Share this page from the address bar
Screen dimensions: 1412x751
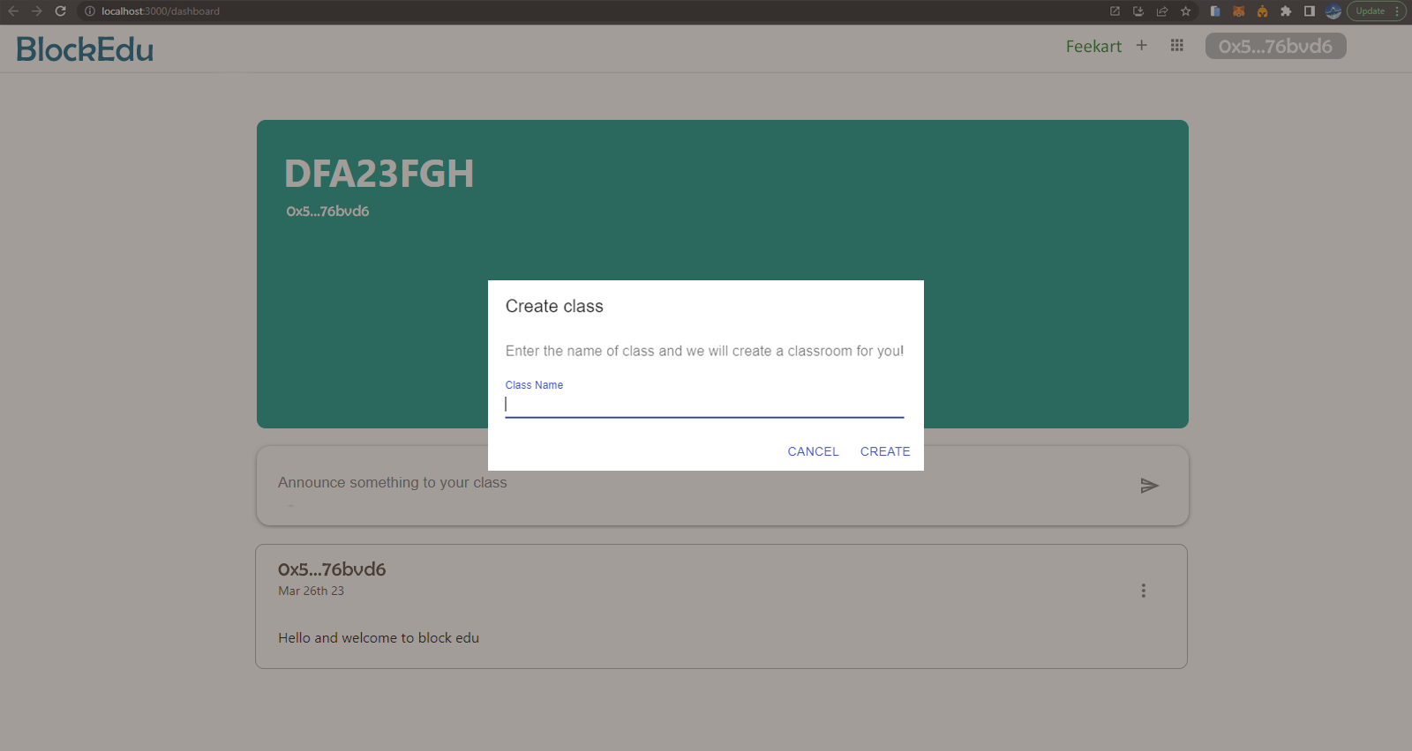point(1161,11)
